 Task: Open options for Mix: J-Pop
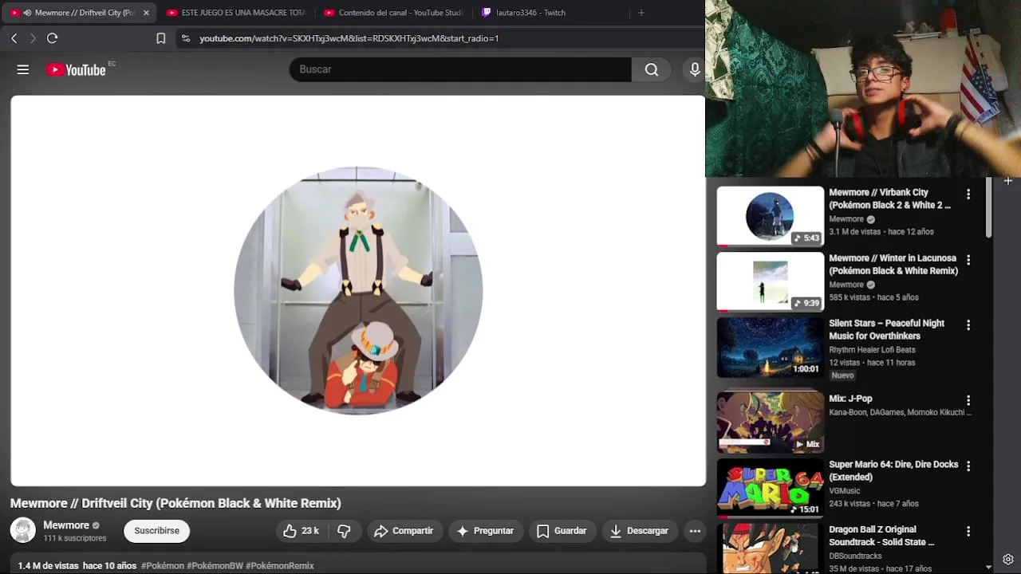968,400
